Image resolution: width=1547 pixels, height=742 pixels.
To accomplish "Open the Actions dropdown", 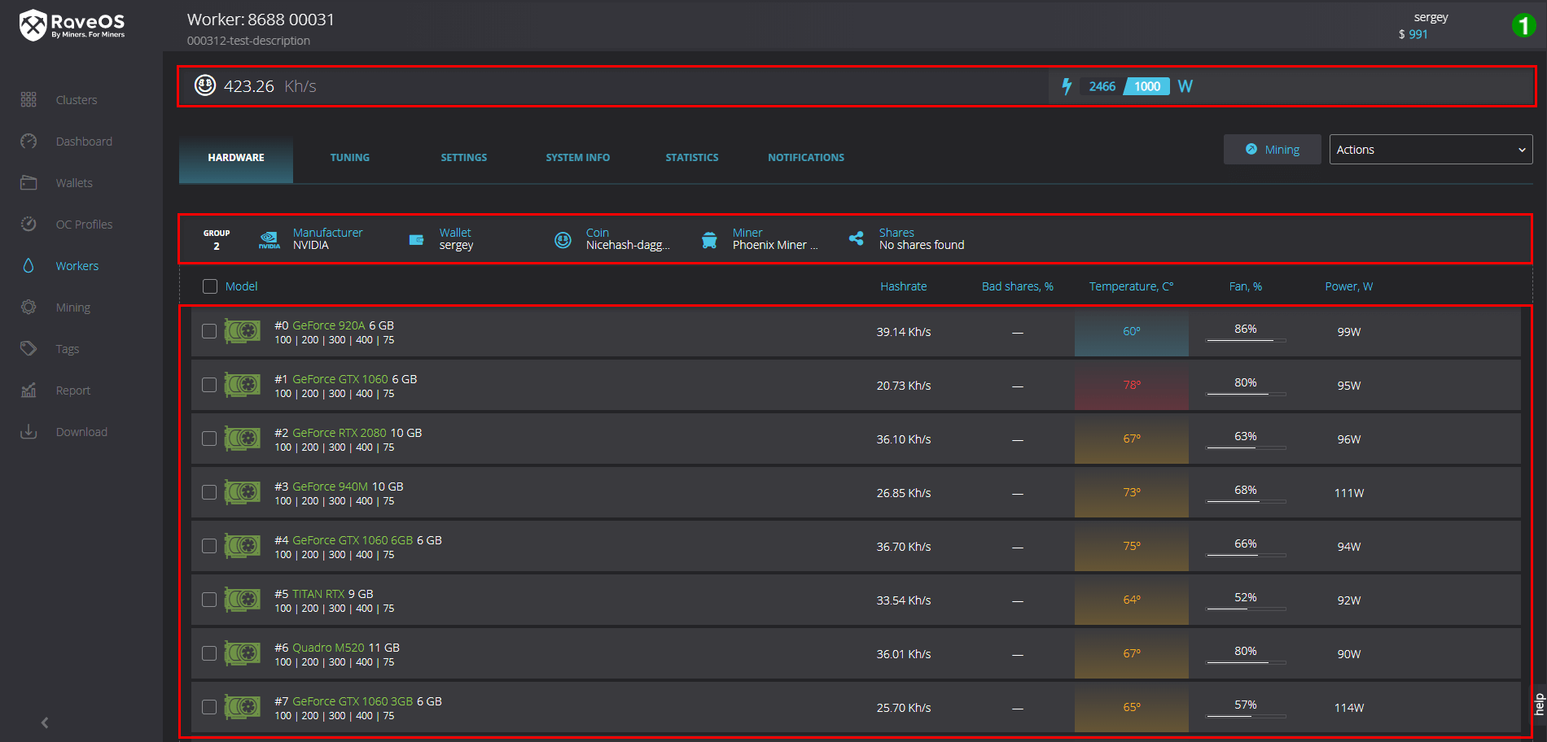I will pos(1431,150).
